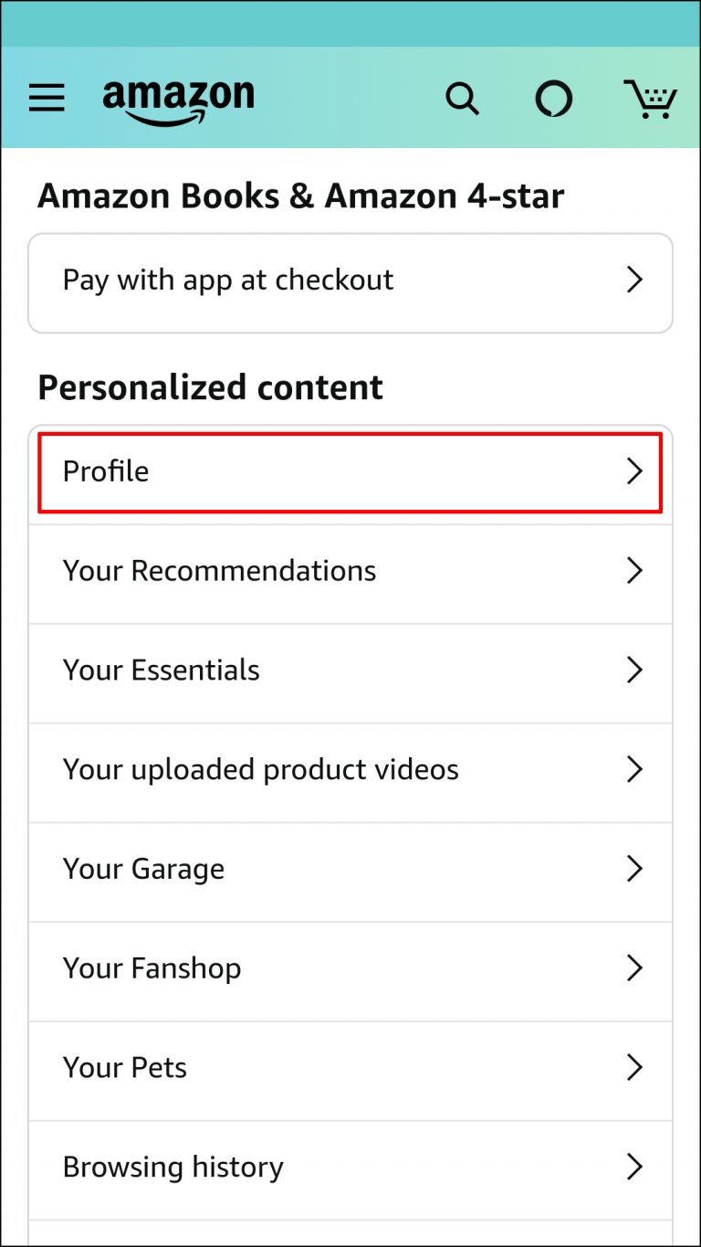
Task: Expand Browsing history via chevron
Action: click(634, 1167)
